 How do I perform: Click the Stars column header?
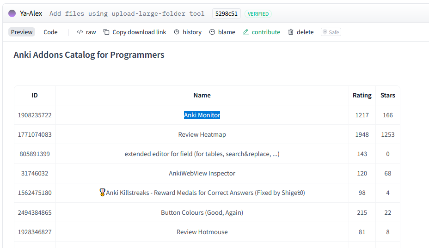click(x=388, y=95)
